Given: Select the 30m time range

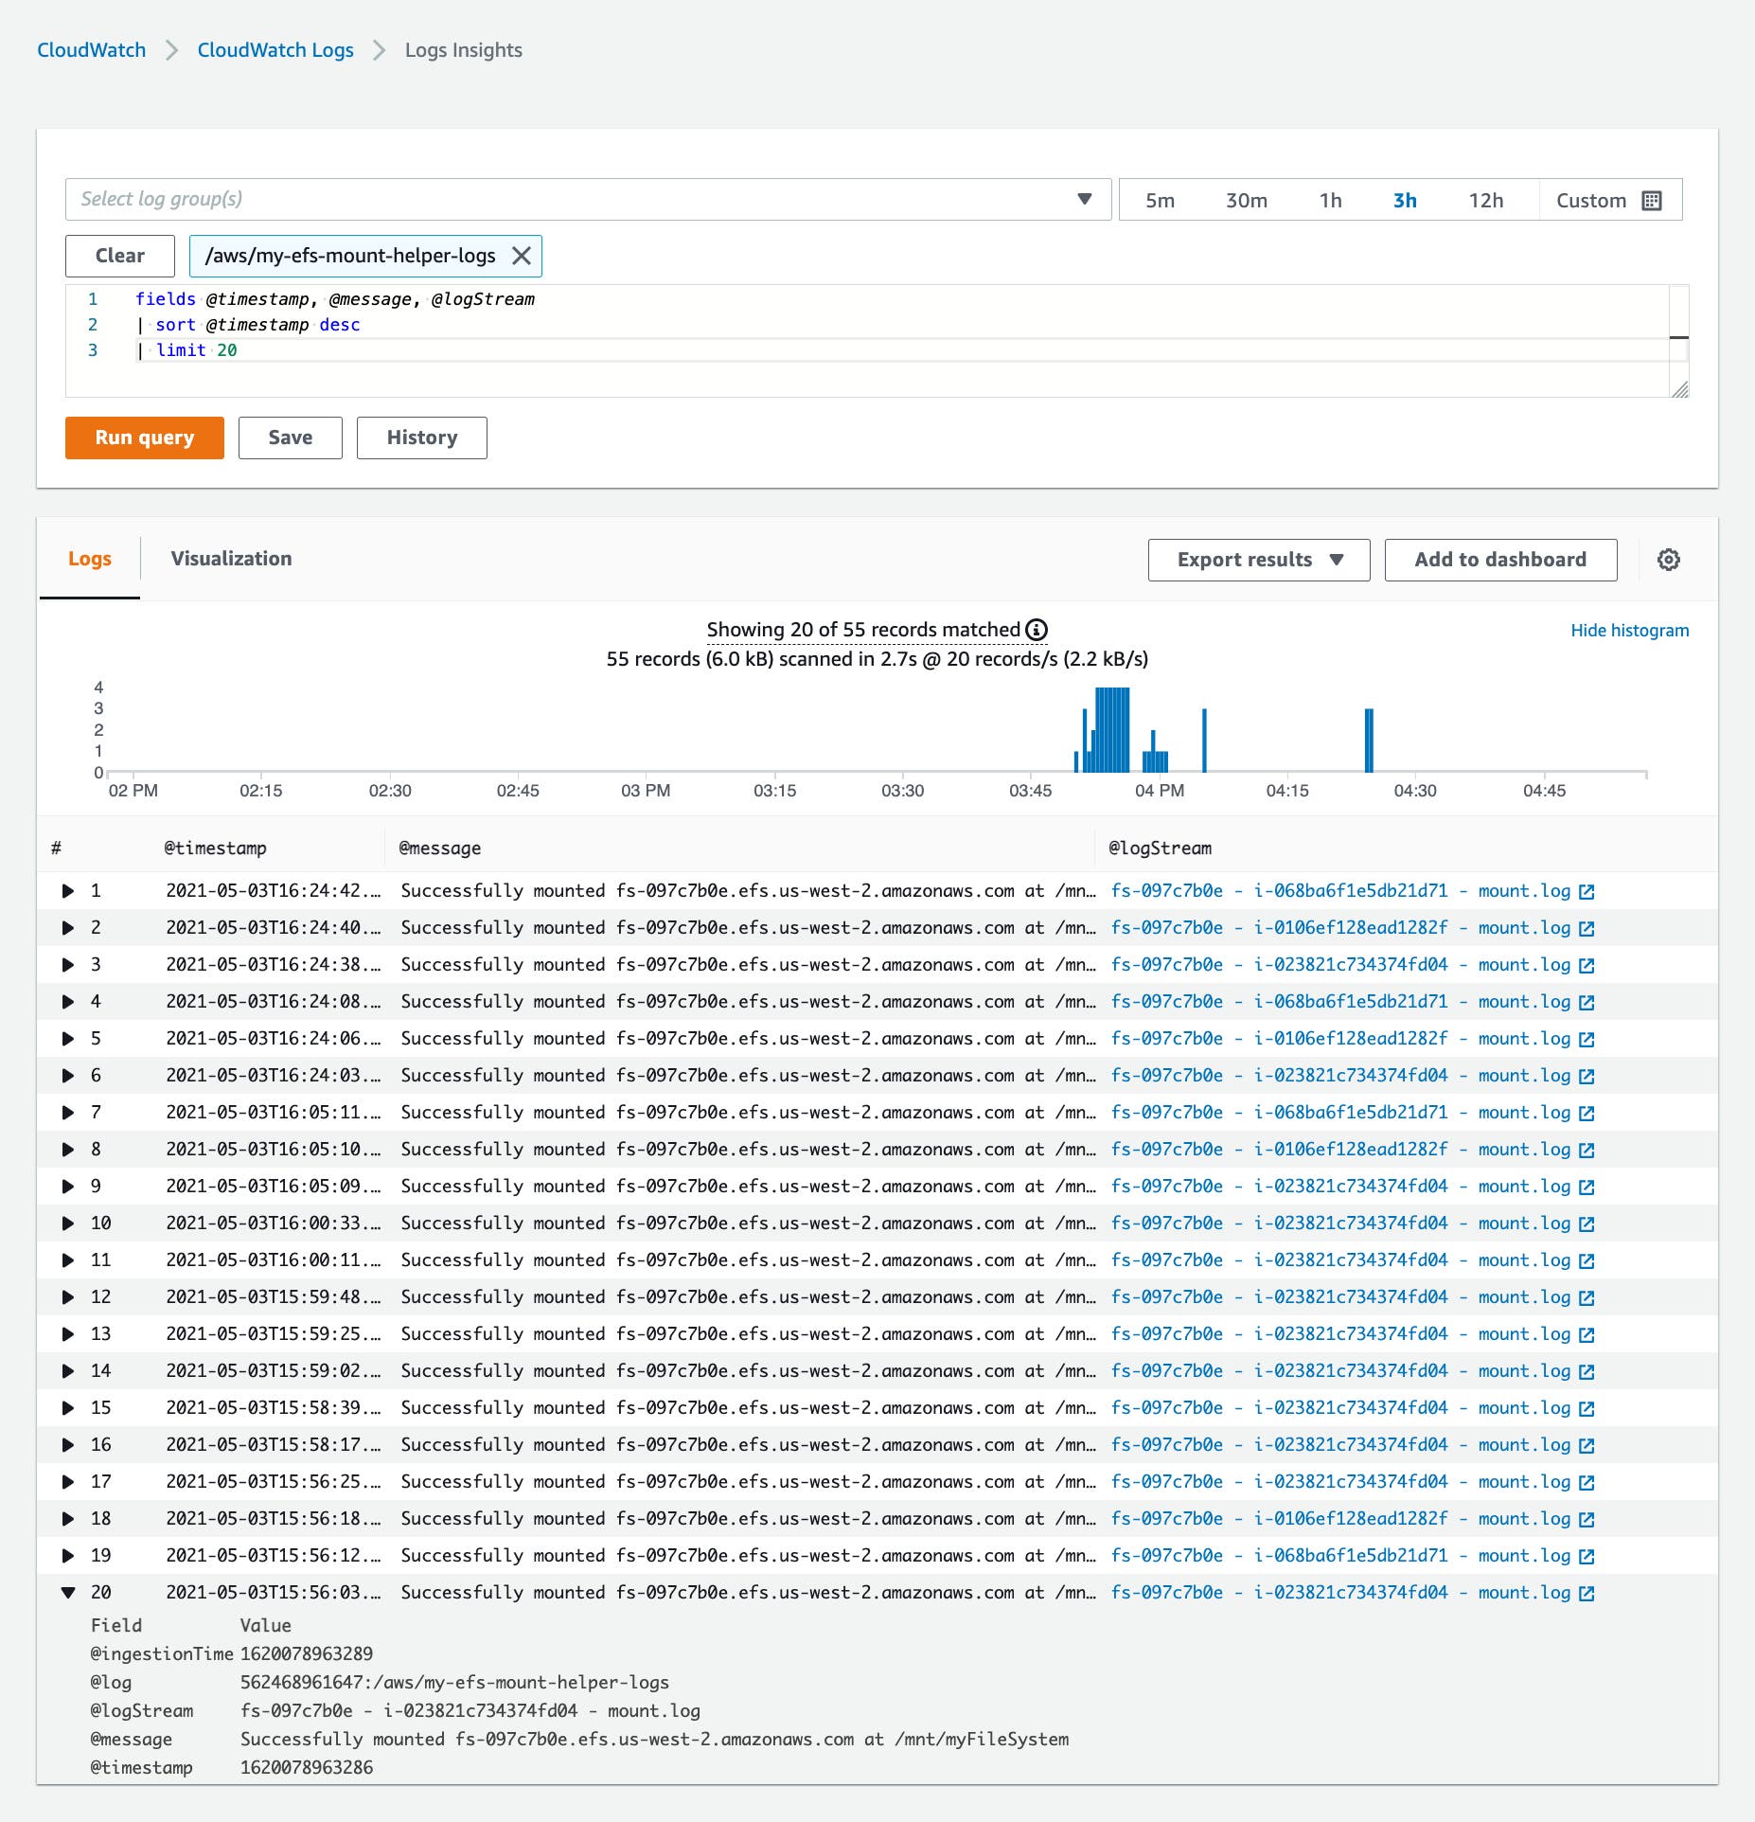Looking at the screenshot, I should 1247,200.
